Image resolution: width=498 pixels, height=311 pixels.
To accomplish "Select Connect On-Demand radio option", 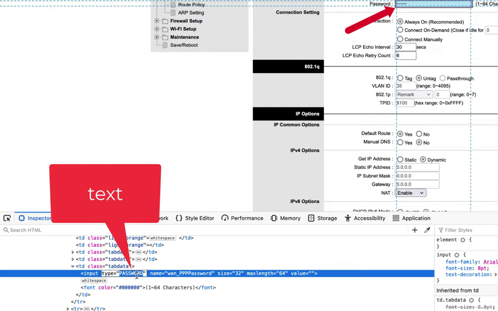I will point(400,30).
